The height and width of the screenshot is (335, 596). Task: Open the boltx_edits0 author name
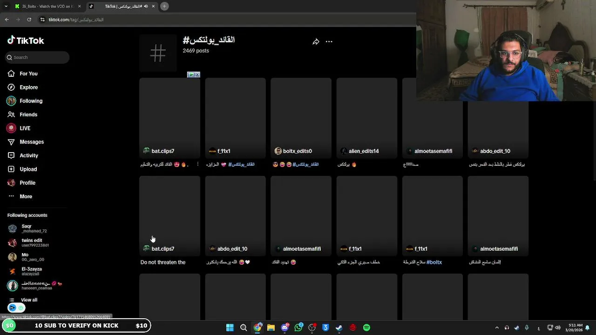[297, 151]
